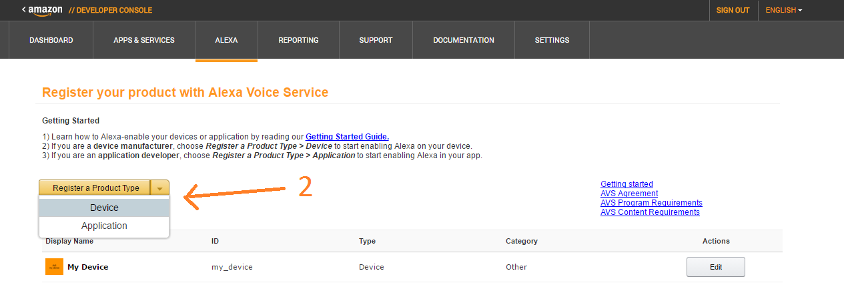
Task: Click the Other category cell
Action: point(516,267)
